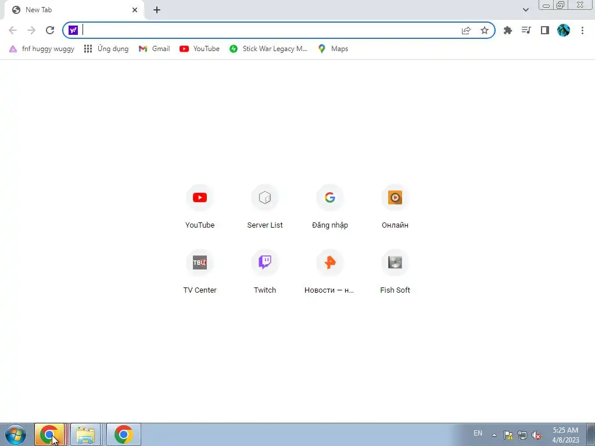
Task: Open the Chrome three-dot menu
Action: [582, 30]
